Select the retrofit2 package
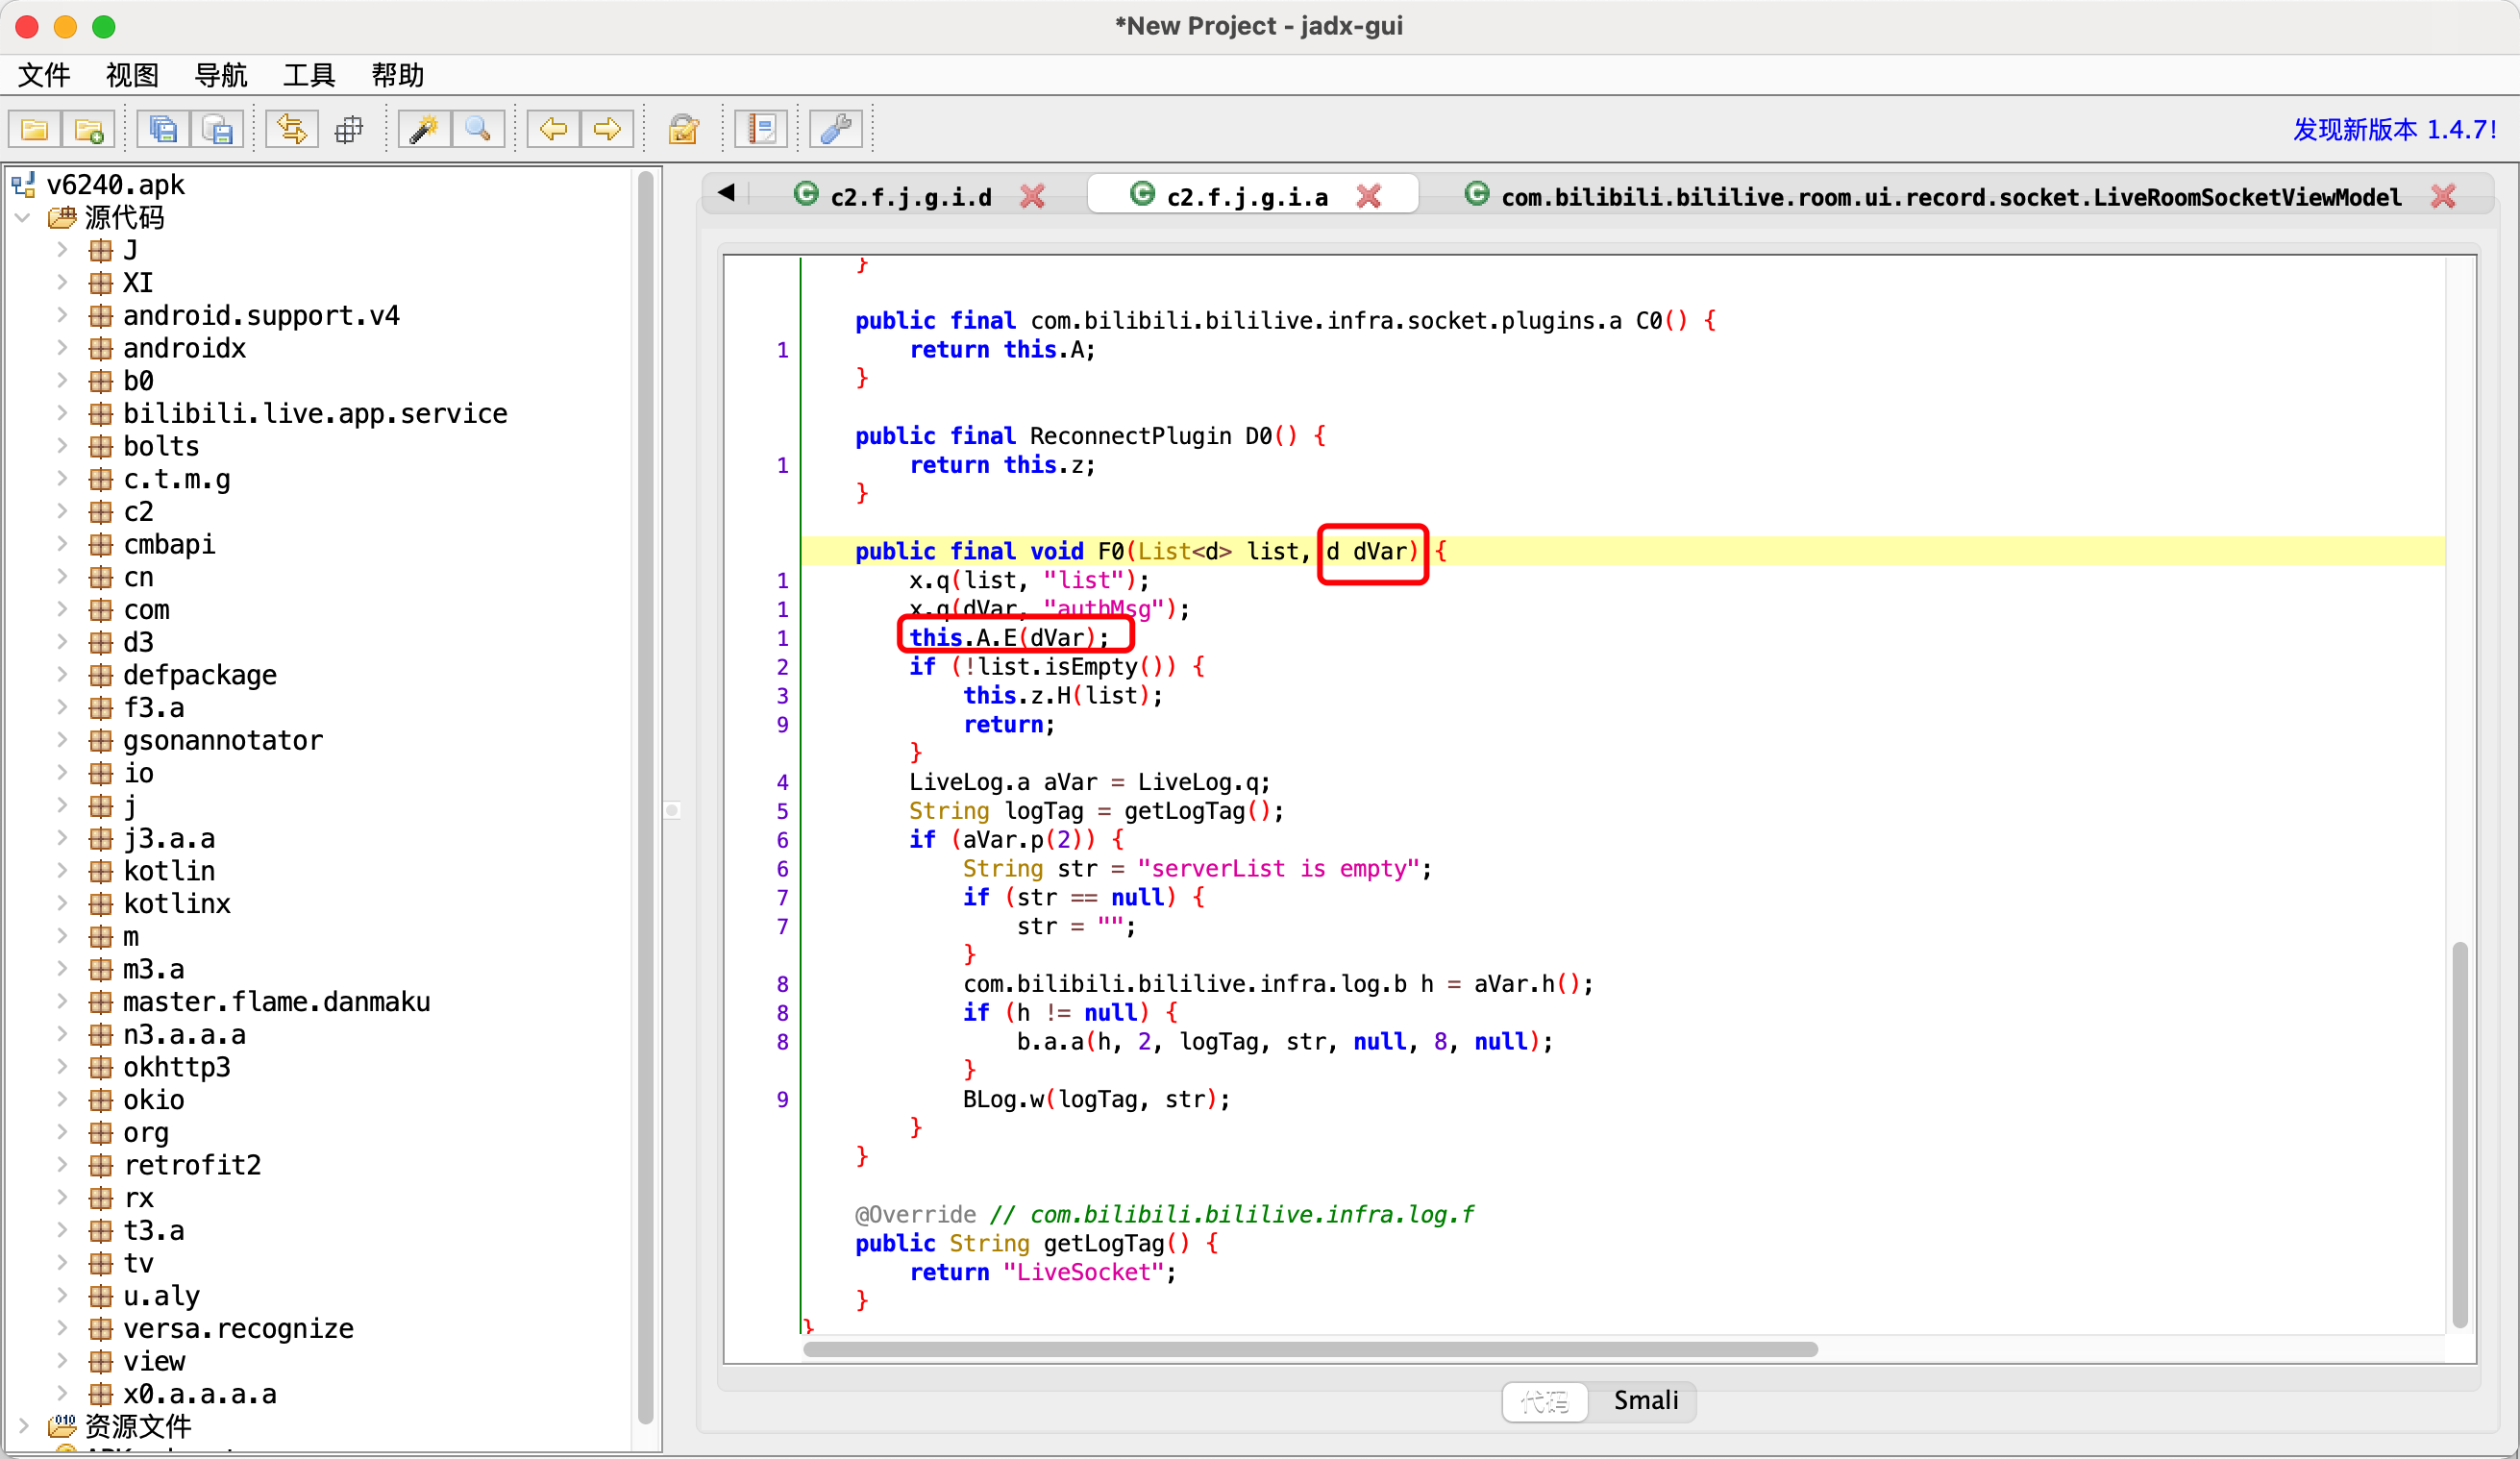 (x=192, y=1165)
